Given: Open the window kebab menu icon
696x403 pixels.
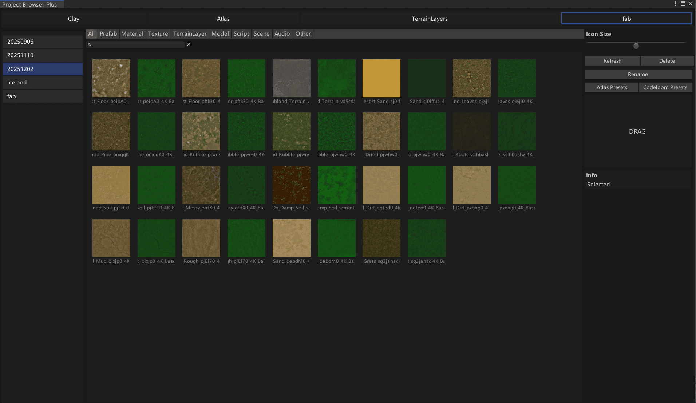Looking at the screenshot, I should (675, 4).
